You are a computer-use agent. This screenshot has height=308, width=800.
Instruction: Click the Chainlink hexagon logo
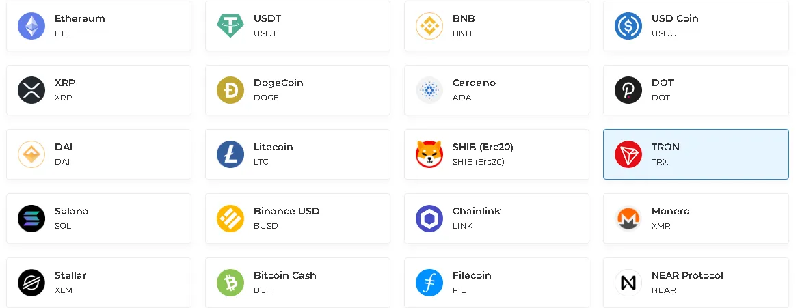click(429, 219)
